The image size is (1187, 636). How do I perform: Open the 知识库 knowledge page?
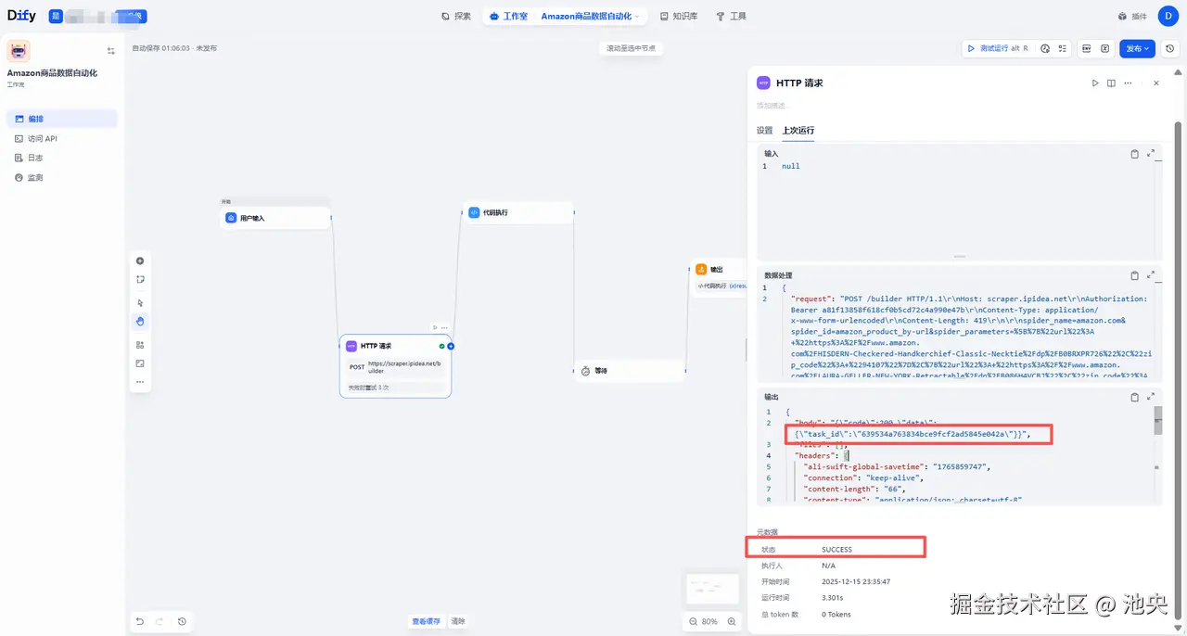click(678, 16)
